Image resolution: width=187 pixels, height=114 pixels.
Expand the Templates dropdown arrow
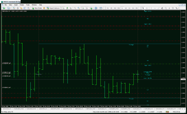pyautogui.click(x=103, y=8)
